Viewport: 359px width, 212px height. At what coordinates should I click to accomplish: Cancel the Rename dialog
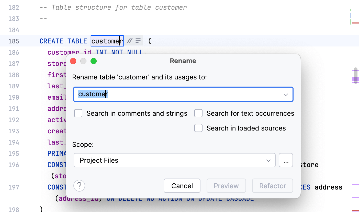coord(182,186)
